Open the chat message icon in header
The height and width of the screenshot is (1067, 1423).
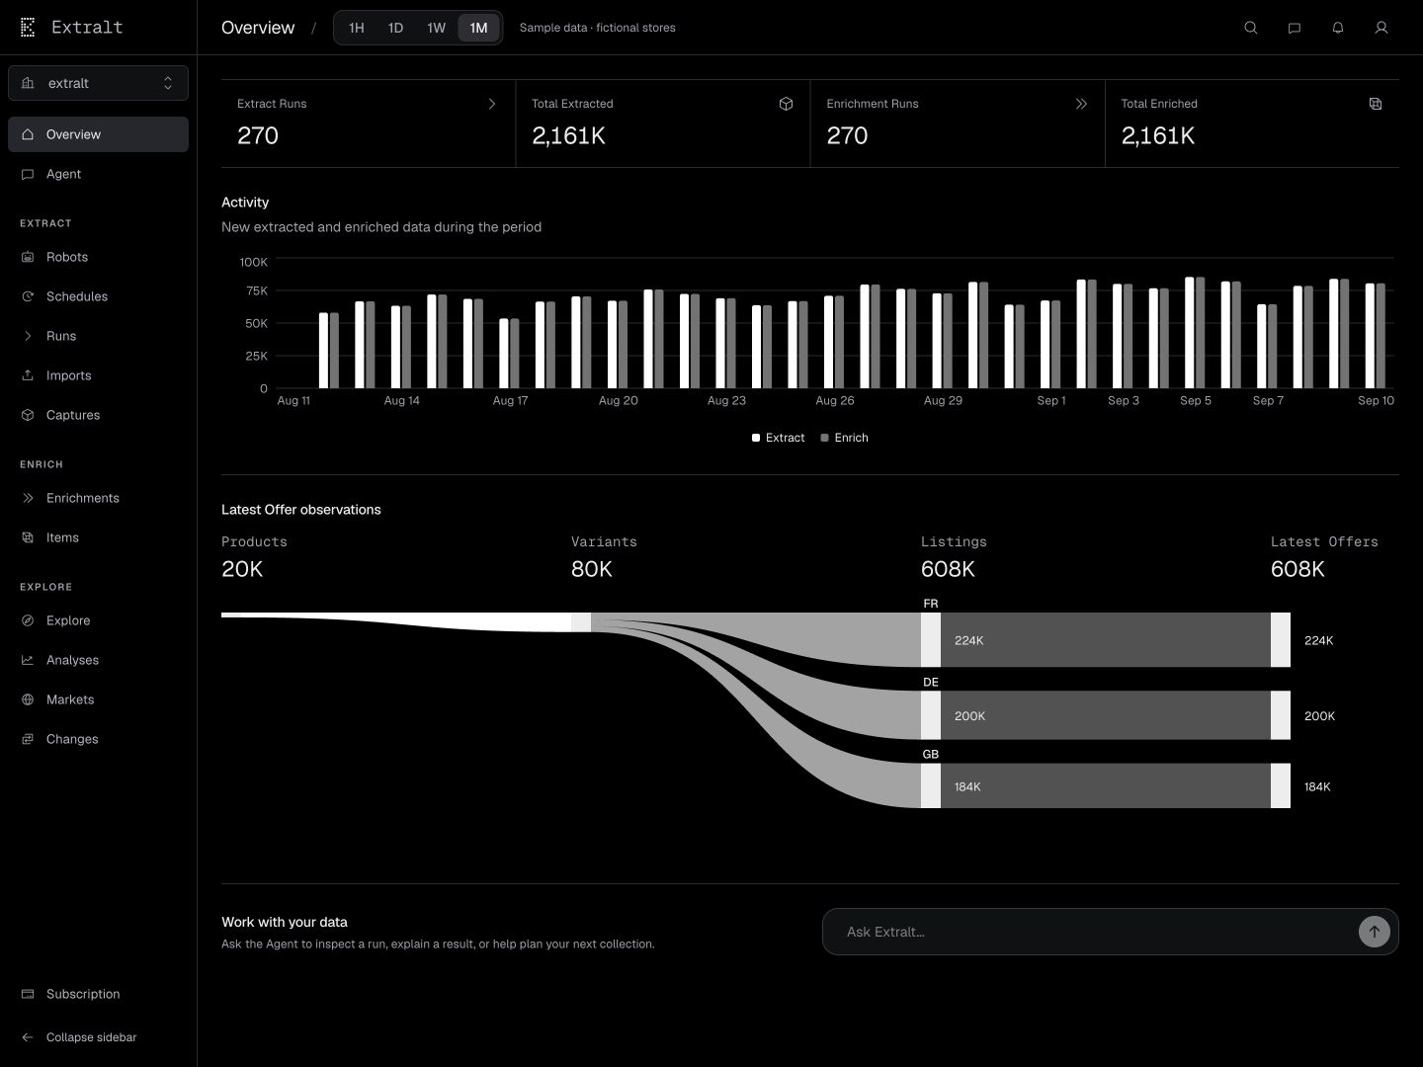[1295, 28]
